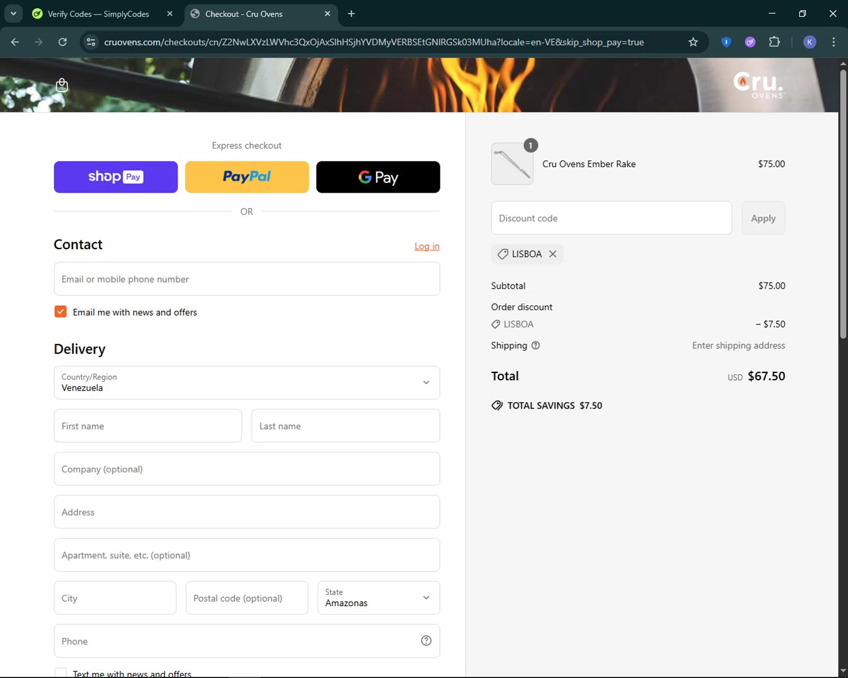Click the – $7.50 discount amount
848x678 pixels.
771,324
